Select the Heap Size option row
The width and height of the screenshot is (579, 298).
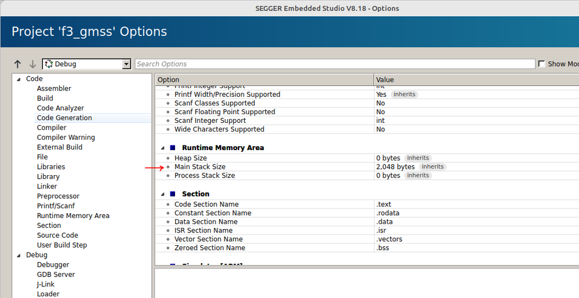tap(191, 158)
